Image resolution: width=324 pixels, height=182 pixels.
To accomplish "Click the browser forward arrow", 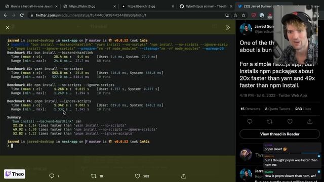I will point(14,15).
